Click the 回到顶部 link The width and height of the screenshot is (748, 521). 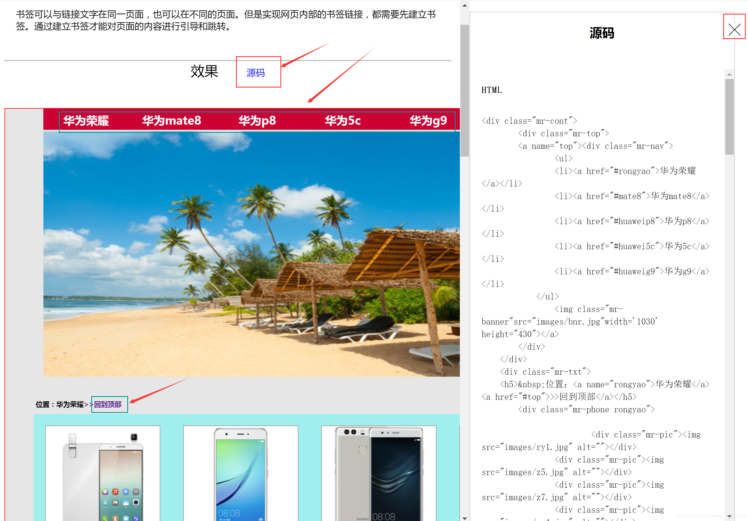click(x=108, y=404)
